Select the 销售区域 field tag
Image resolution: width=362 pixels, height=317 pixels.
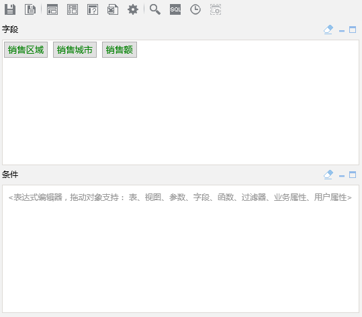click(26, 50)
